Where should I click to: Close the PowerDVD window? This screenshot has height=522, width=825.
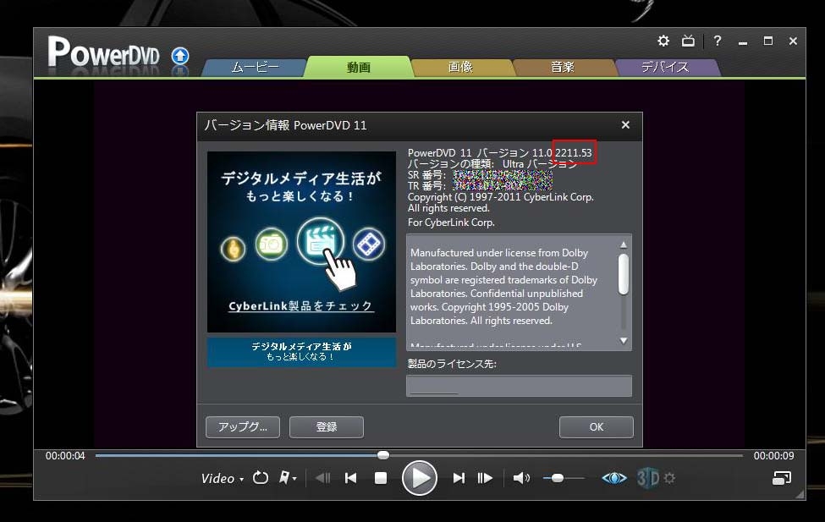(793, 41)
